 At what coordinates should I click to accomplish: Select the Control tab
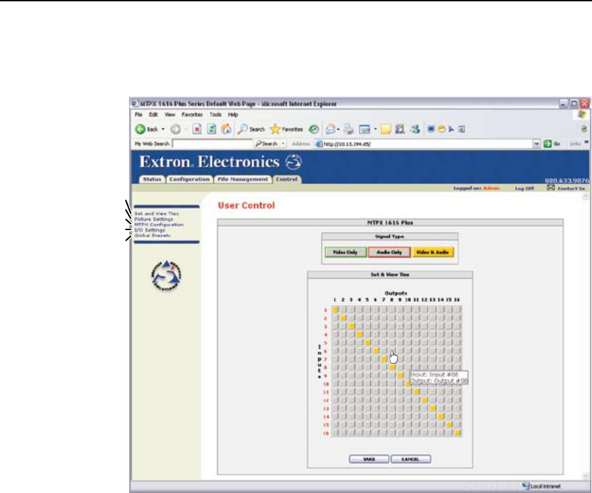click(x=287, y=179)
